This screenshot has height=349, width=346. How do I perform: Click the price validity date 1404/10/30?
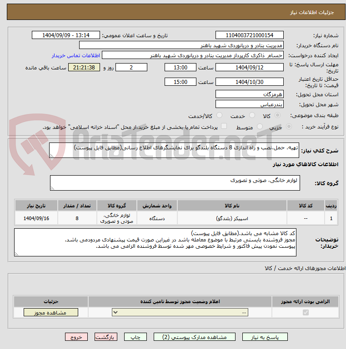(250, 82)
